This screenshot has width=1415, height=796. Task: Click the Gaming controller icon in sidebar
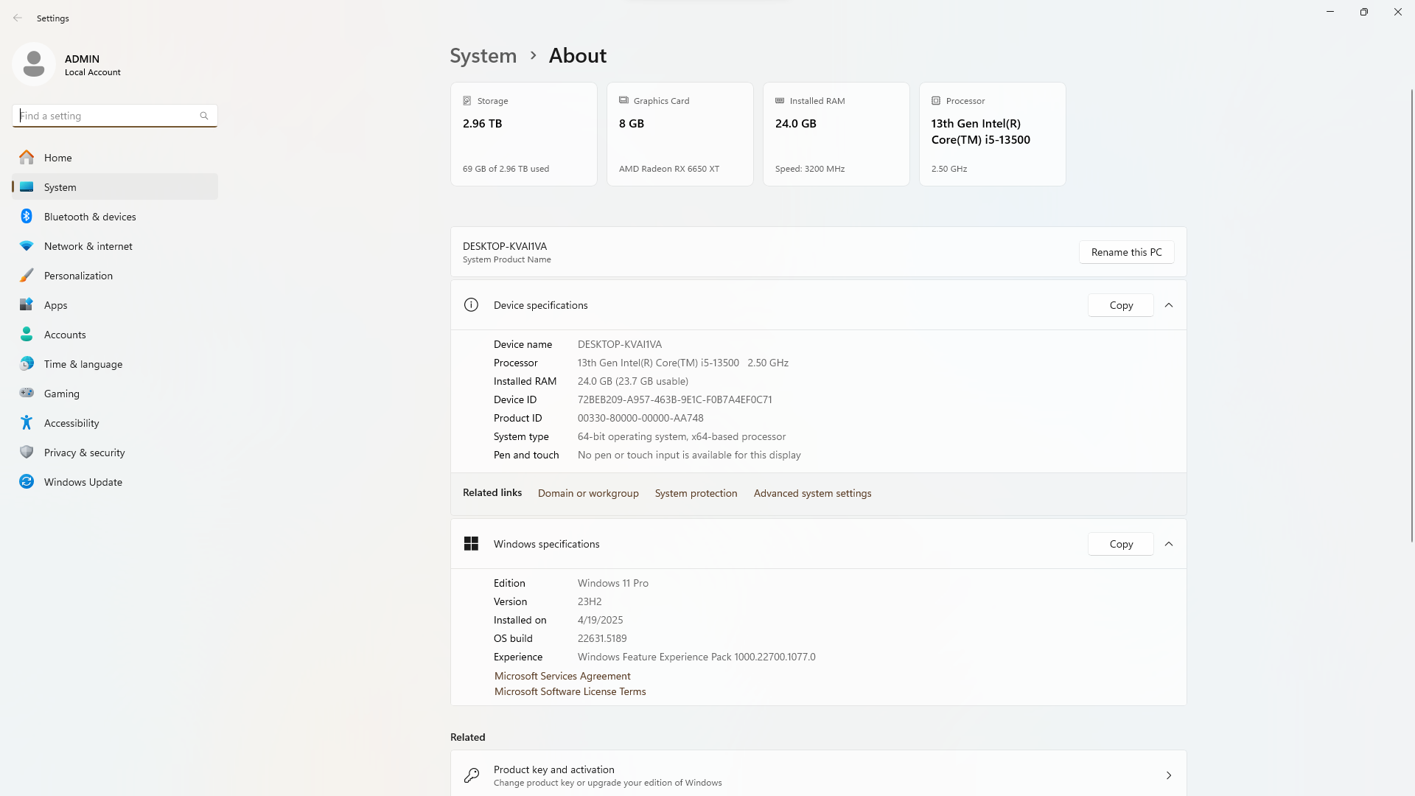[x=27, y=393]
